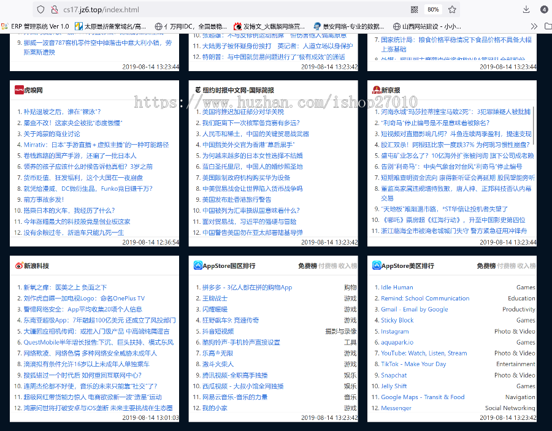Click the 80% zoom level indicator
The height and width of the screenshot is (431, 552).
tap(433, 9)
